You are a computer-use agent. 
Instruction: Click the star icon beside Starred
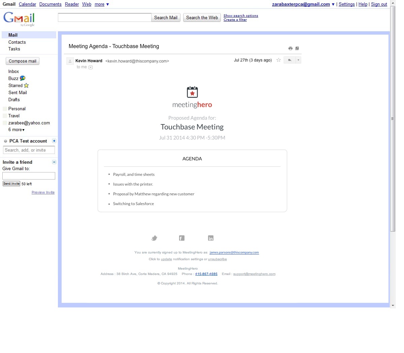pos(26,85)
